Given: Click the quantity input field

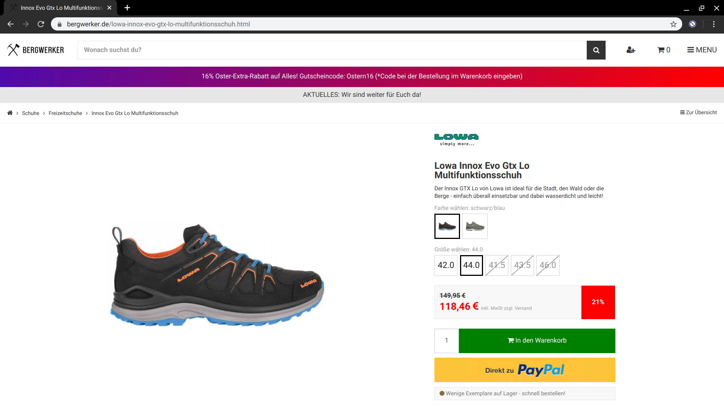Looking at the screenshot, I should coord(446,341).
